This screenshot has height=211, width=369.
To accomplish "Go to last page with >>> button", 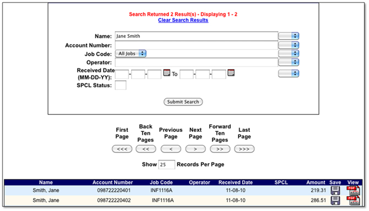I will [x=245, y=149].
